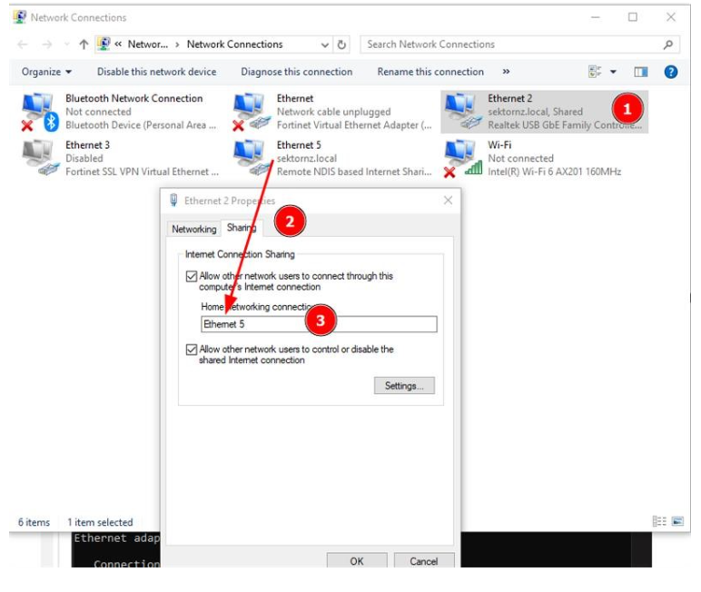
Task: Go back using the back arrow
Action: pos(23,44)
